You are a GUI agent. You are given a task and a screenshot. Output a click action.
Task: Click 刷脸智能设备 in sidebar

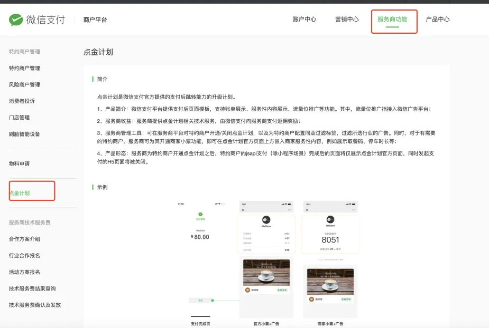[x=24, y=134]
